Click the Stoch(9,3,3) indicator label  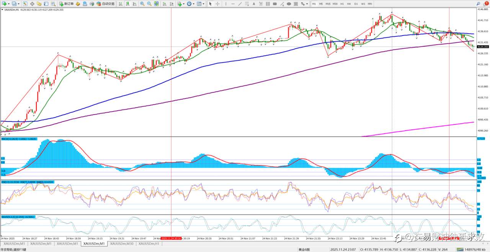click(x=18, y=216)
